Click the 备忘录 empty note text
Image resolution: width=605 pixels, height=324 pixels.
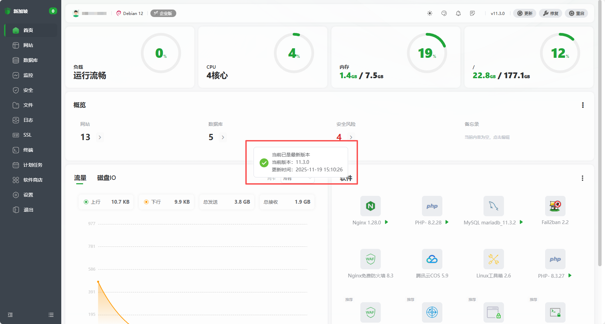[487, 137]
